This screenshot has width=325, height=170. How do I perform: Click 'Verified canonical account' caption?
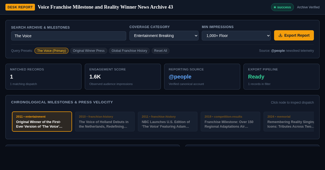point(186,84)
